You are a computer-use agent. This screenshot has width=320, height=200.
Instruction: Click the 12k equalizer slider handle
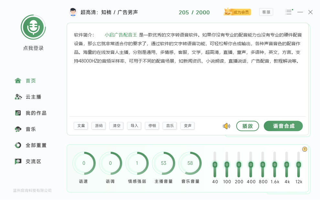pyautogui.click(x=299, y=165)
